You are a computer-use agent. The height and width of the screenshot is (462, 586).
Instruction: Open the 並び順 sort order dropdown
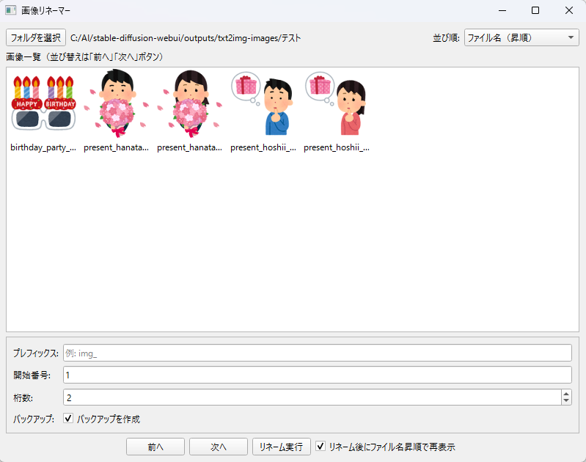pos(521,37)
